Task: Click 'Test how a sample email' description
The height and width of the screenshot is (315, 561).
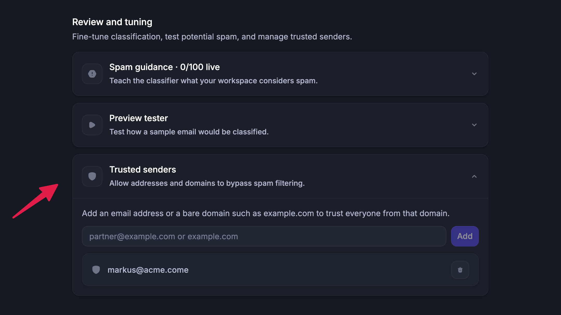Action: coord(189,132)
